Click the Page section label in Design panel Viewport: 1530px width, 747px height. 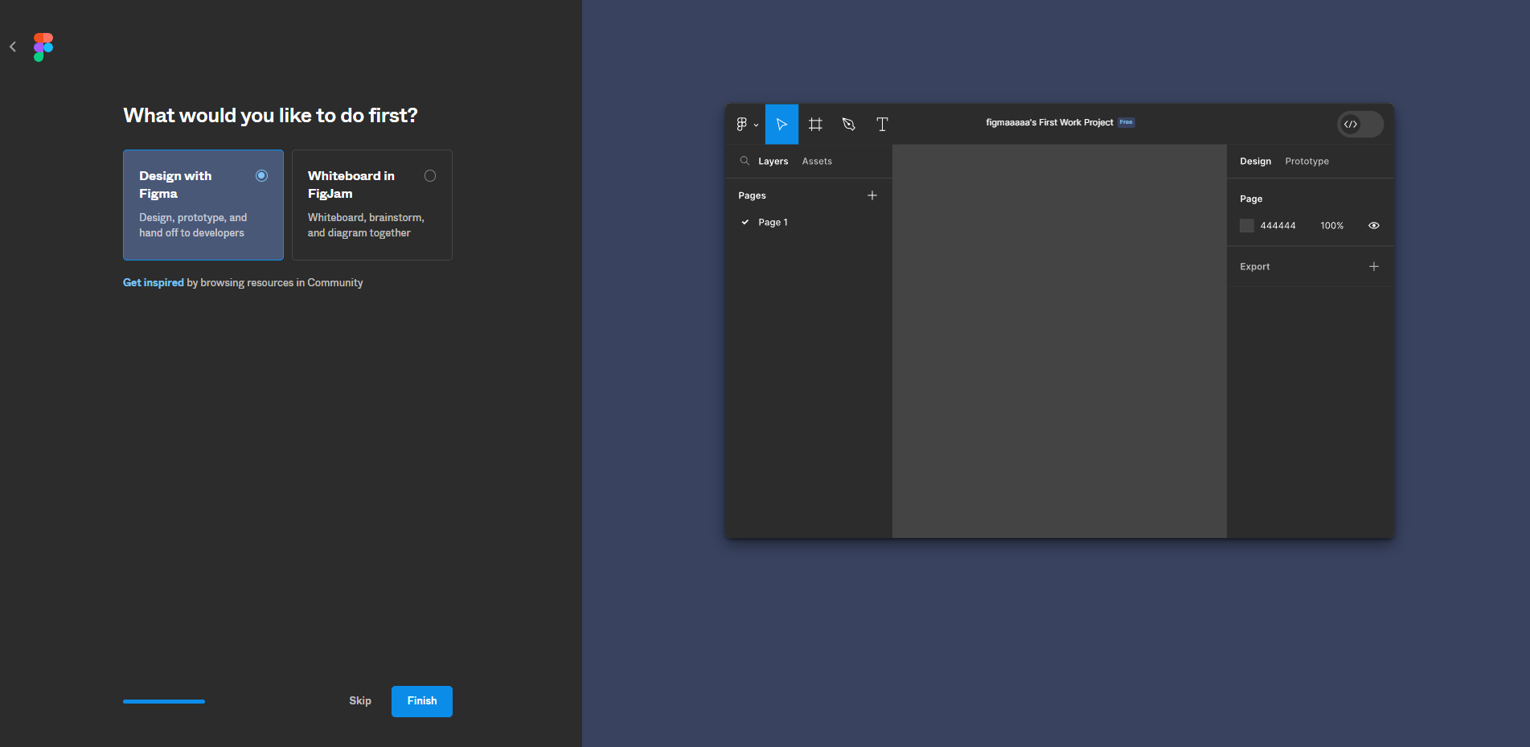pyautogui.click(x=1251, y=199)
